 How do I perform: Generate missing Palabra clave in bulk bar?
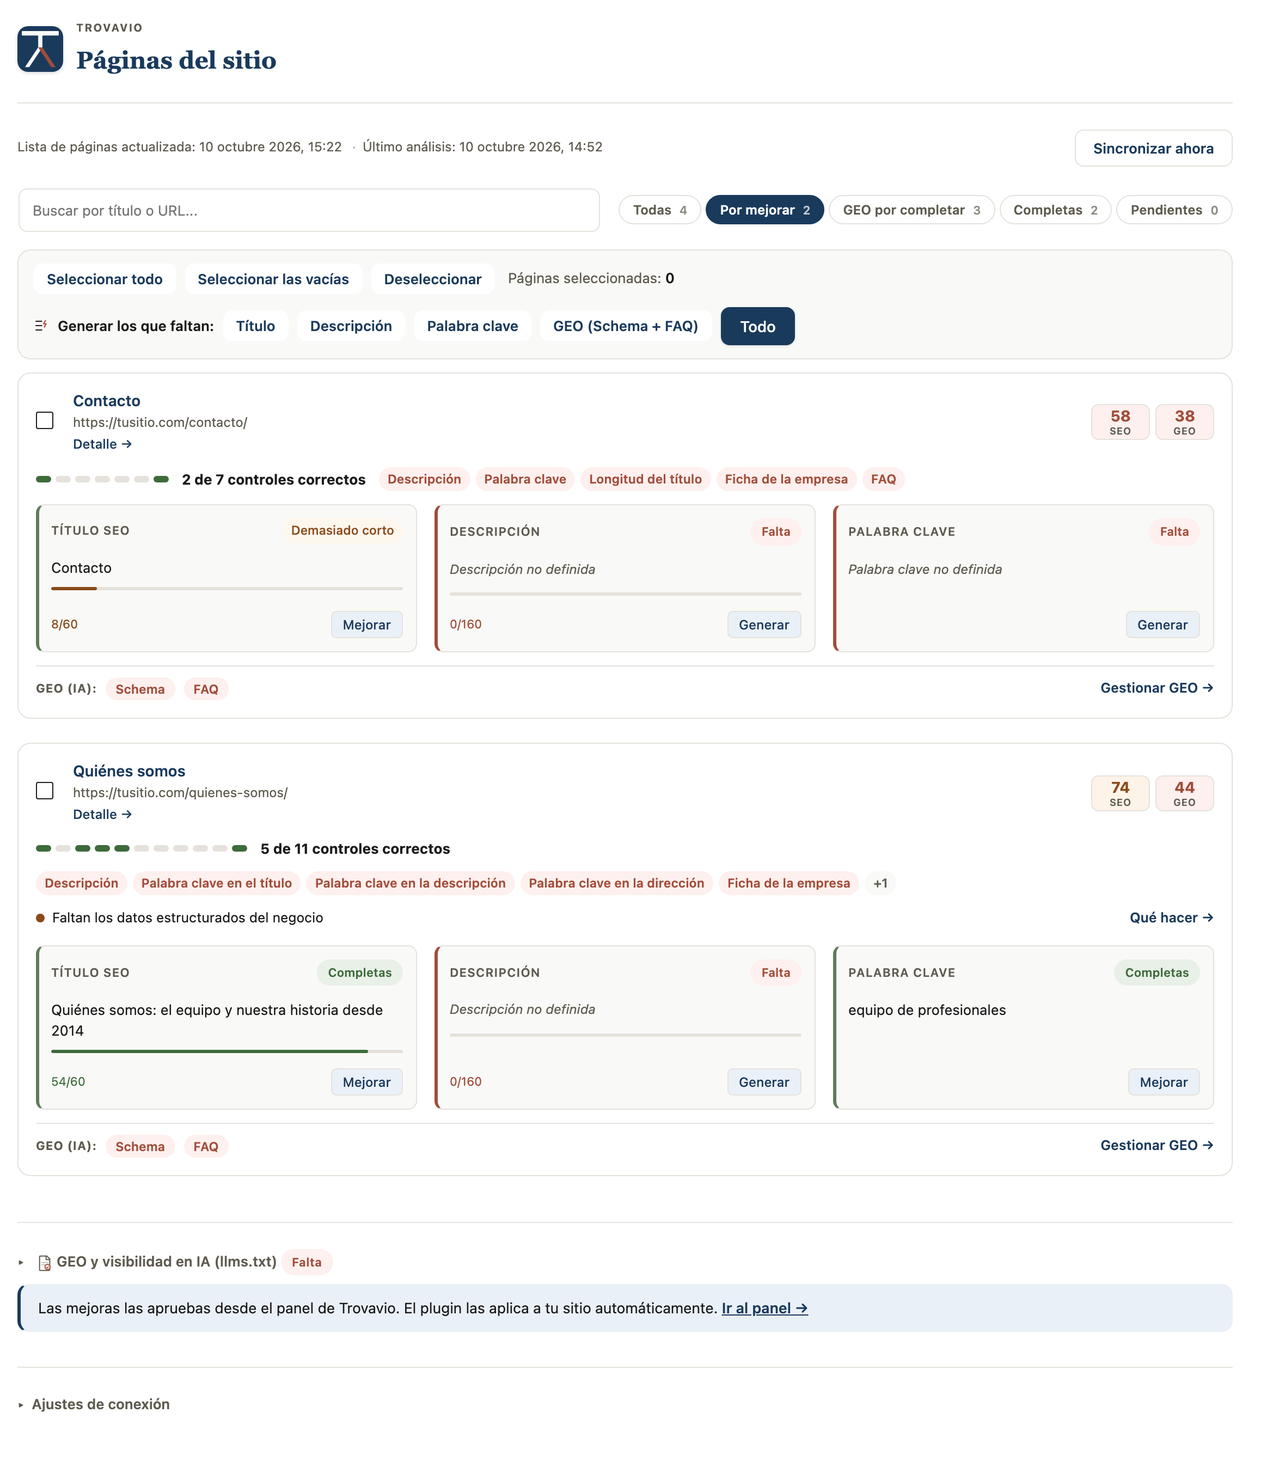pyautogui.click(x=473, y=326)
